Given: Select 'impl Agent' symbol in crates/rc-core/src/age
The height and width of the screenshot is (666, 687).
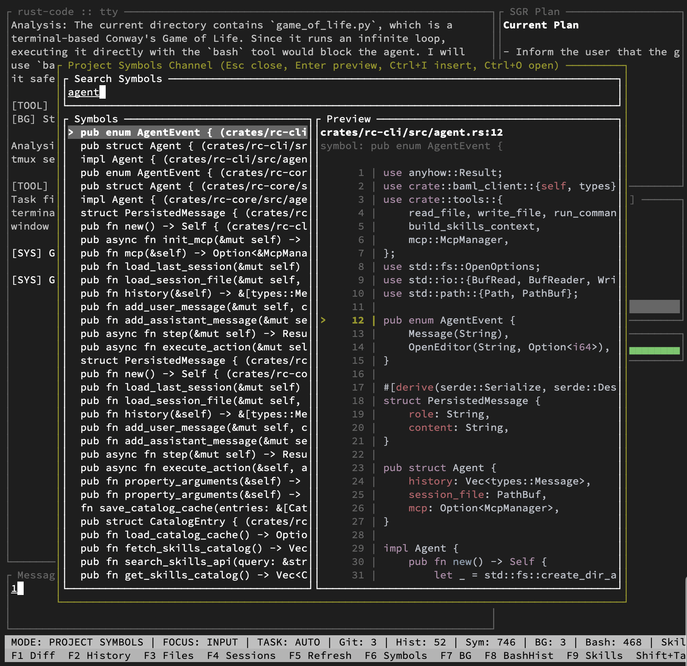Looking at the screenshot, I should pyautogui.click(x=188, y=200).
